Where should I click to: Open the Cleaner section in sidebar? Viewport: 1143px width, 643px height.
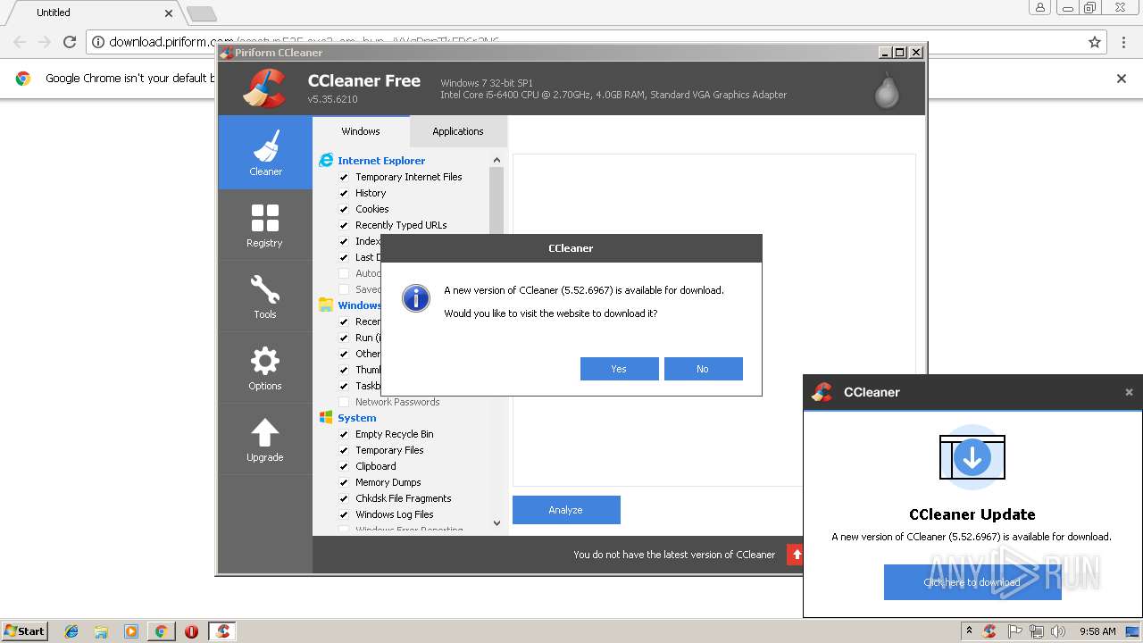coord(265,152)
